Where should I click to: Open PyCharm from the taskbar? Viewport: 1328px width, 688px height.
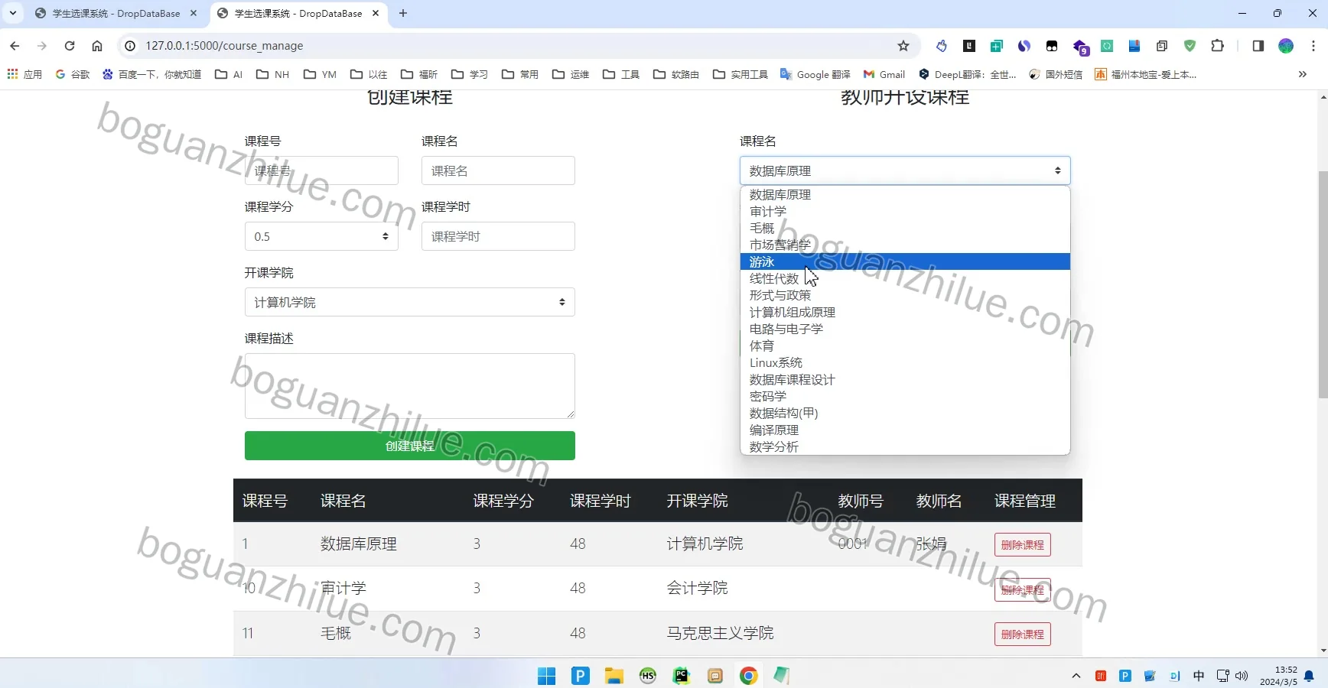tap(681, 676)
